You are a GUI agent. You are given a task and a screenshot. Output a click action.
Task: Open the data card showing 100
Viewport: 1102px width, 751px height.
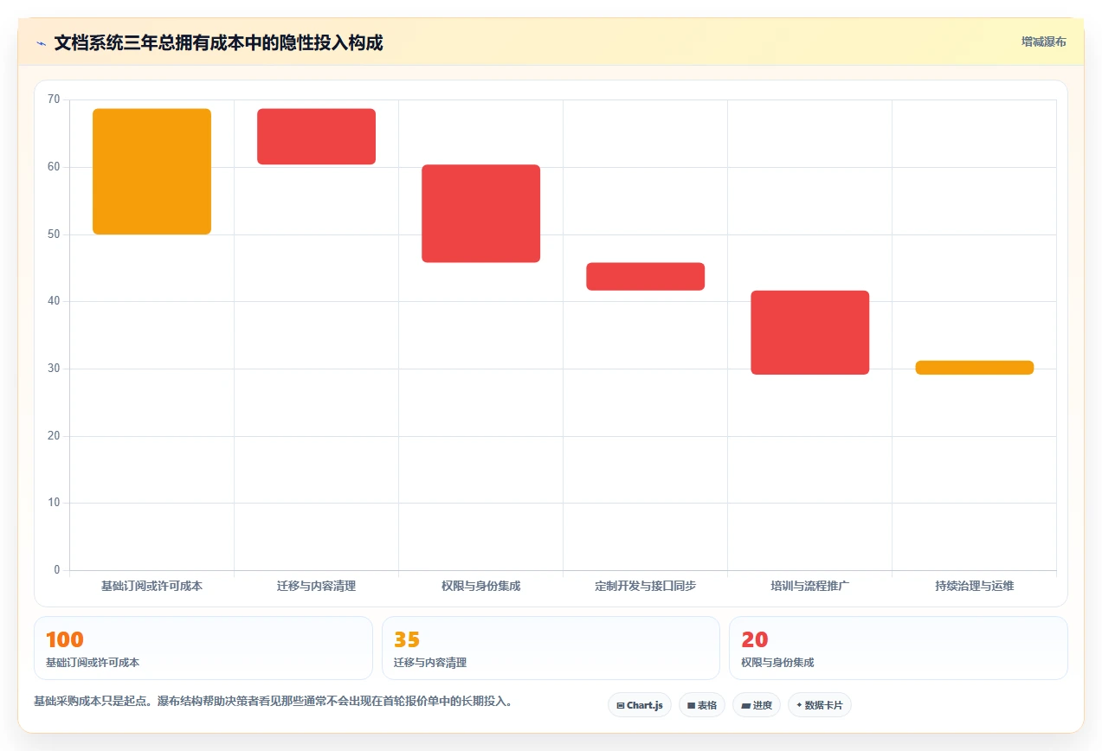[x=203, y=648]
